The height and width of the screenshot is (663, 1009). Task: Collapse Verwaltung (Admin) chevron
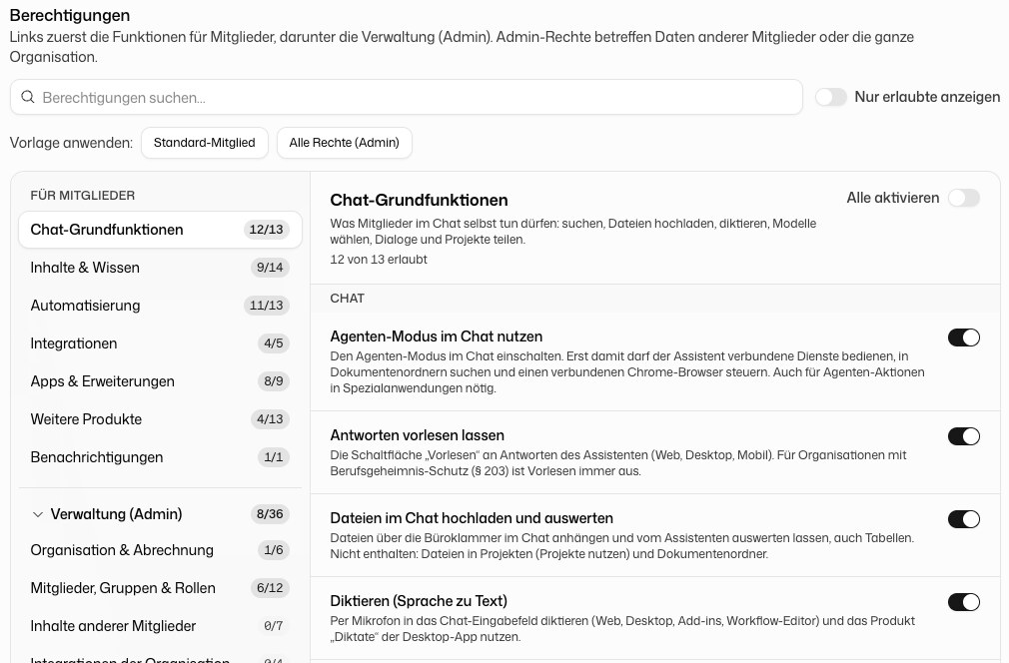[x=38, y=514]
